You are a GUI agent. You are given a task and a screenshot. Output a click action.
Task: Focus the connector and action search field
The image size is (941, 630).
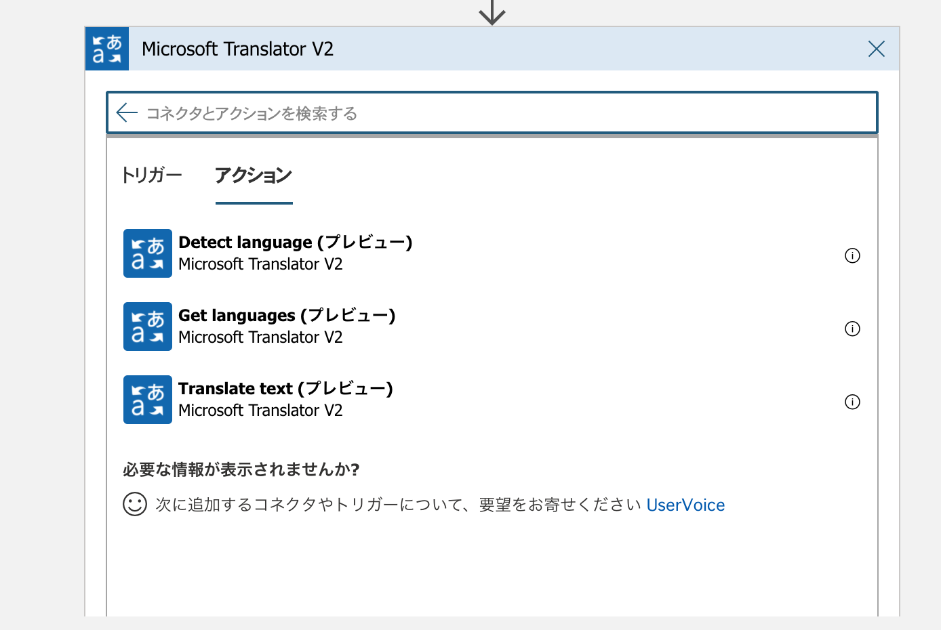pos(492,112)
